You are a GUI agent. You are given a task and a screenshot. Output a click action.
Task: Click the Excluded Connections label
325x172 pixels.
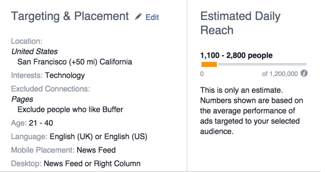coord(50,89)
